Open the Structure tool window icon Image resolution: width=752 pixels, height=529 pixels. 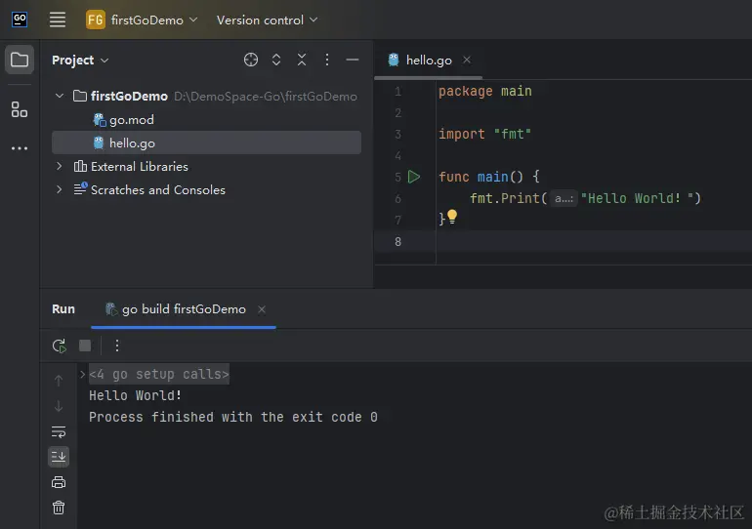tap(20, 109)
